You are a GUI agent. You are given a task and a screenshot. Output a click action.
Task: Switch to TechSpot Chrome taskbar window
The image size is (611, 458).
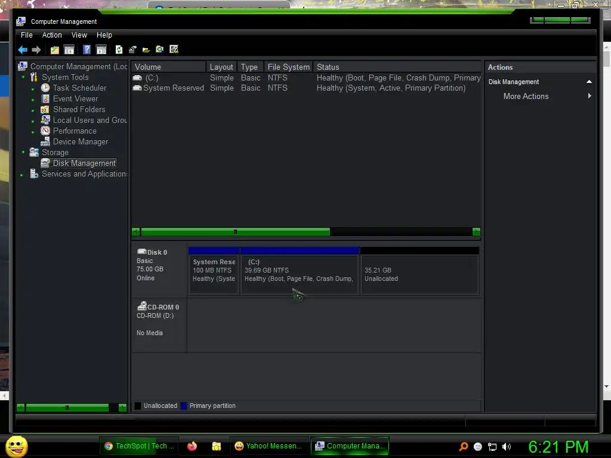tap(140, 446)
